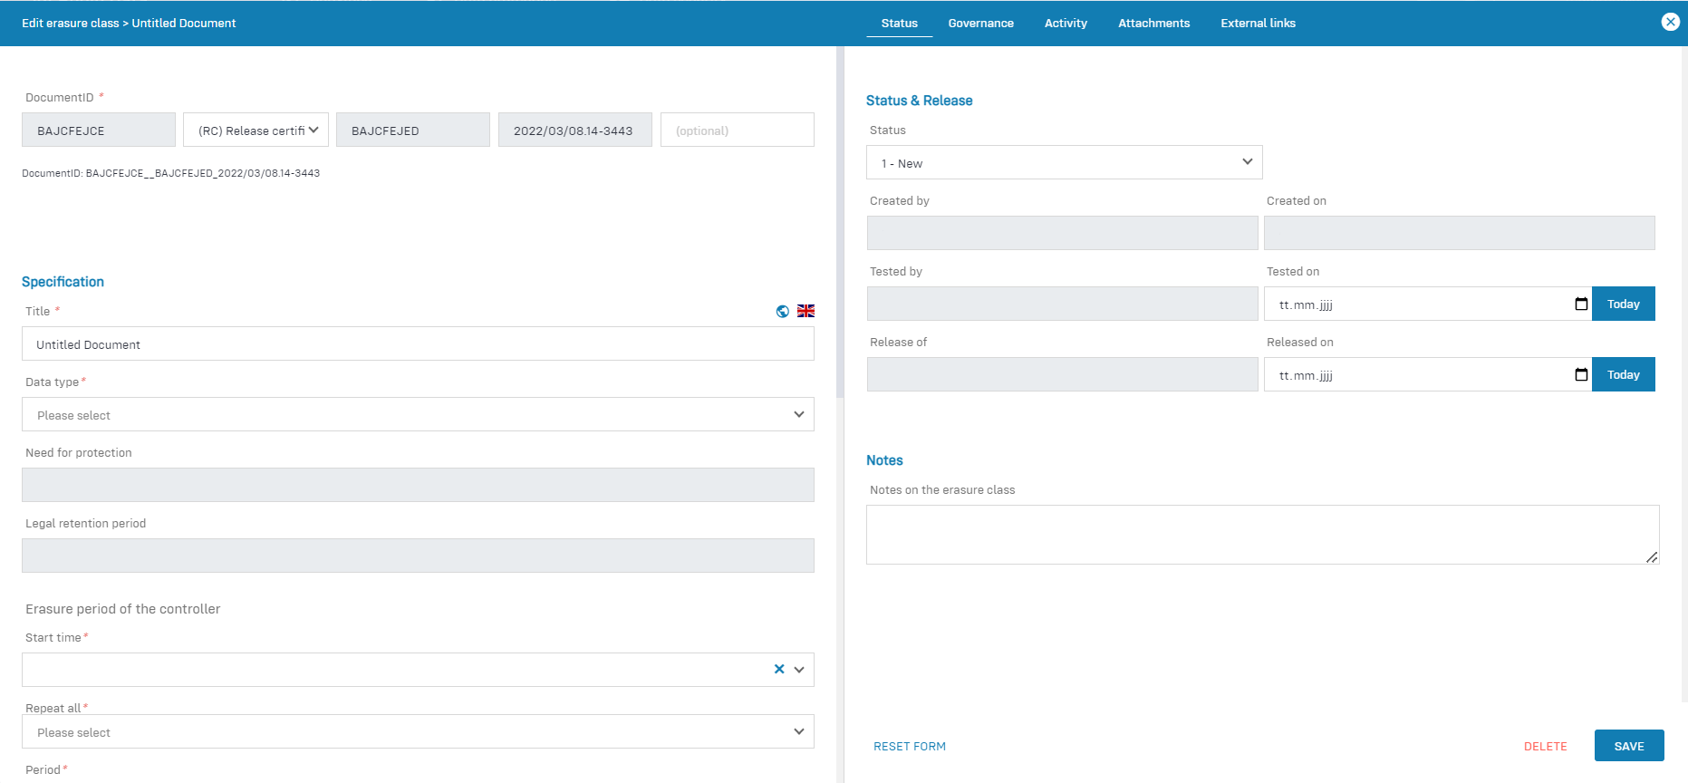
Task: Expand the Data type dropdown
Action: (x=418, y=415)
